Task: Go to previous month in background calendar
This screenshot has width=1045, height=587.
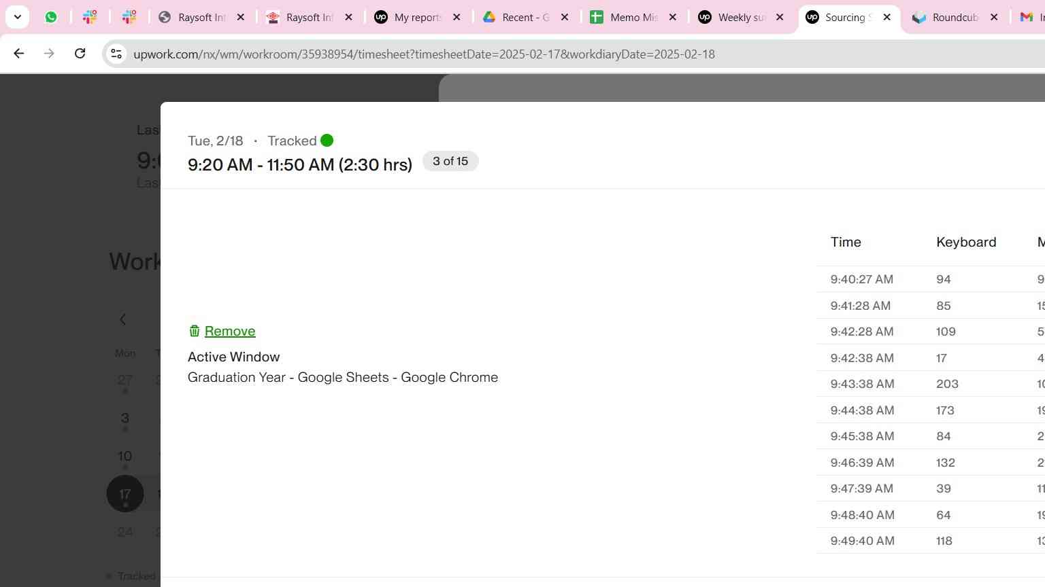Action: pyautogui.click(x=123, y=319)
